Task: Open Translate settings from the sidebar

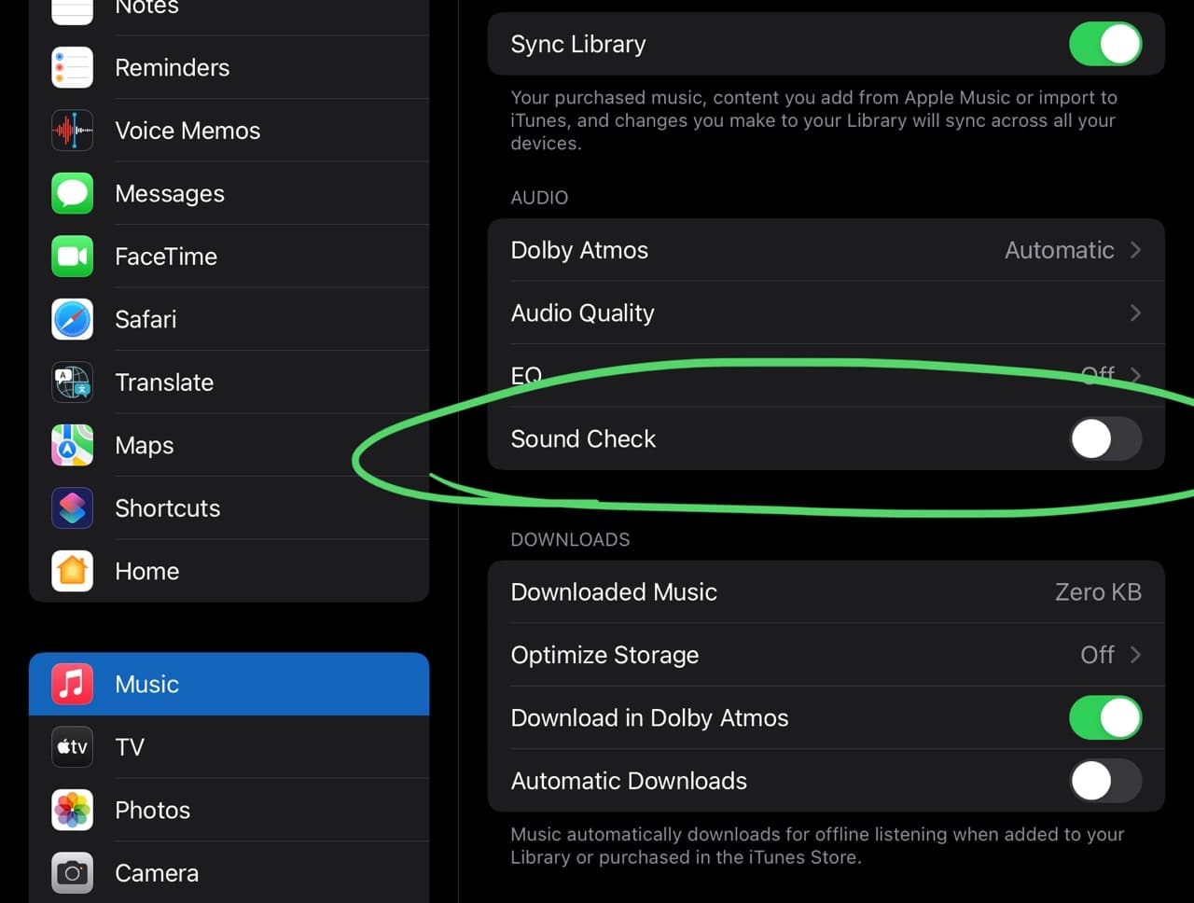Action: (164, 382)
